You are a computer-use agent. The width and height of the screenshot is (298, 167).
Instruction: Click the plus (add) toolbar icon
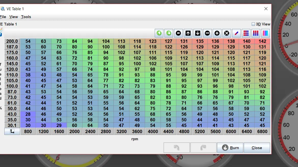(217, 33)
